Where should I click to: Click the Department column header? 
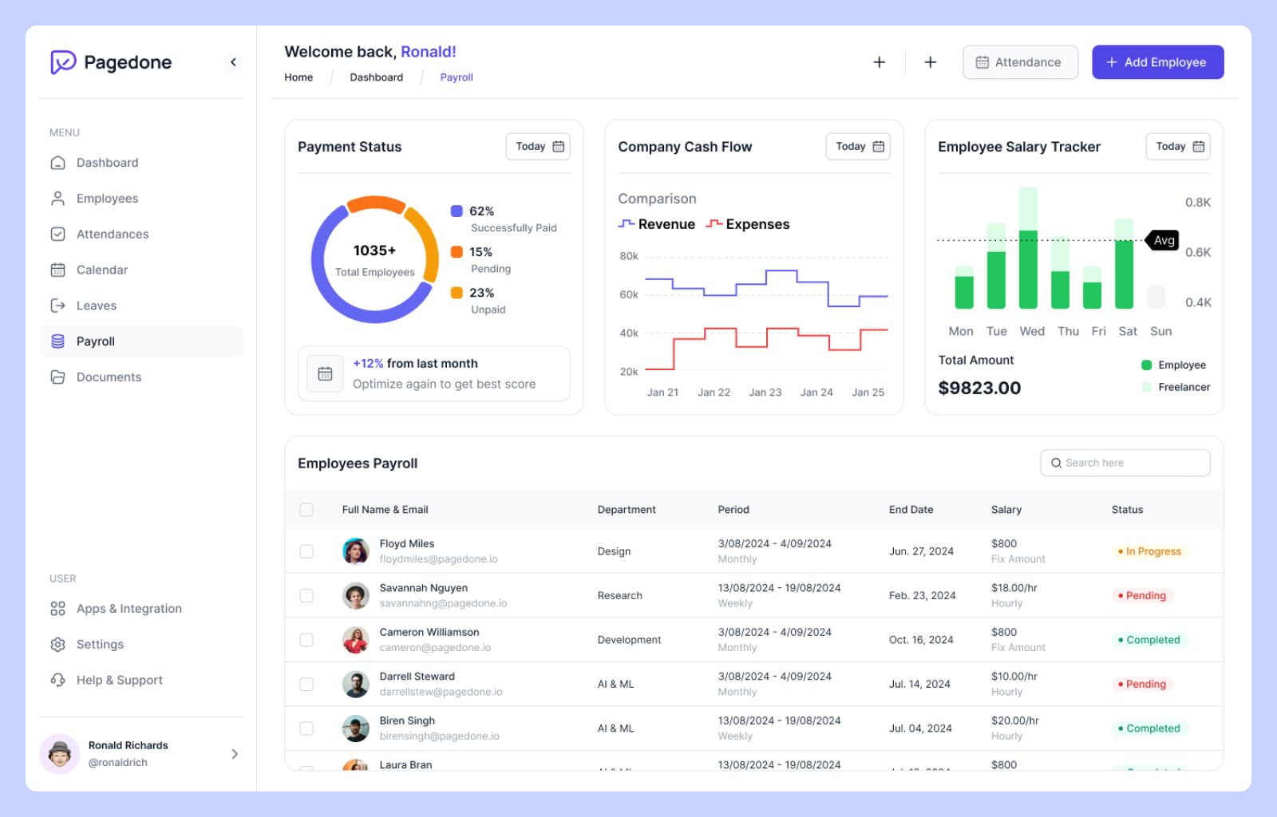click(x=627, y=510)
